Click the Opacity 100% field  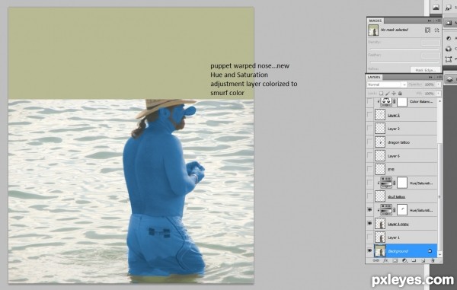(430, 84)
